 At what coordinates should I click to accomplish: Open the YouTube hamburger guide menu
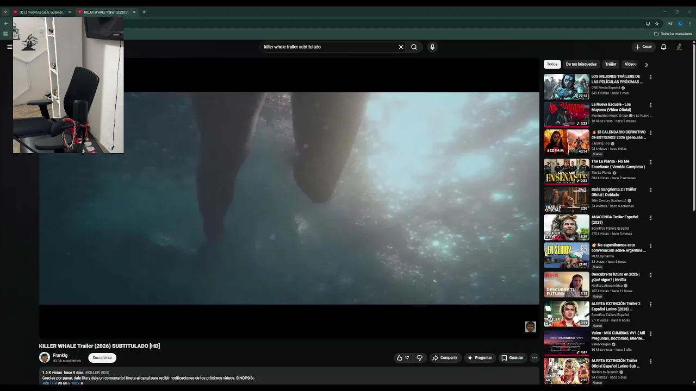click(x=9, y=47)
